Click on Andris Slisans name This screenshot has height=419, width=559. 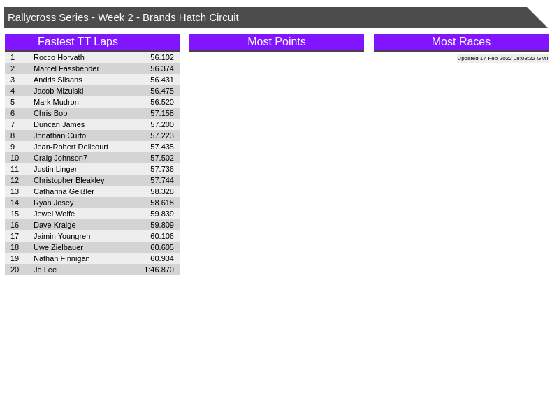(58, 80)
